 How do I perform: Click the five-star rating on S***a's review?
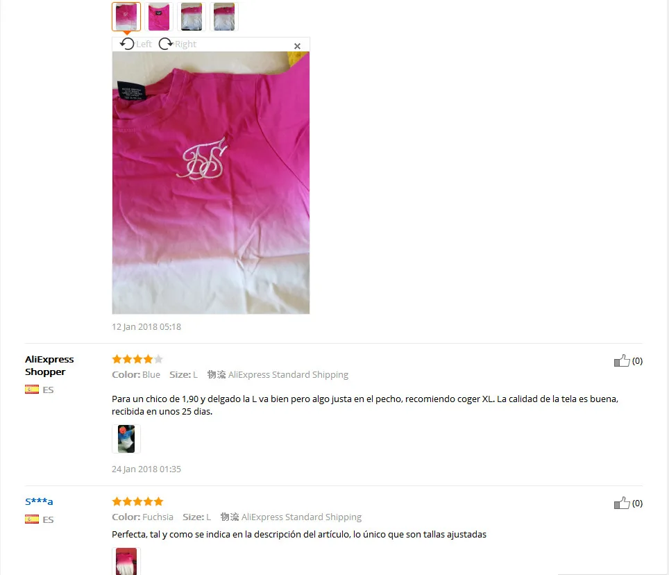(137, 501)
